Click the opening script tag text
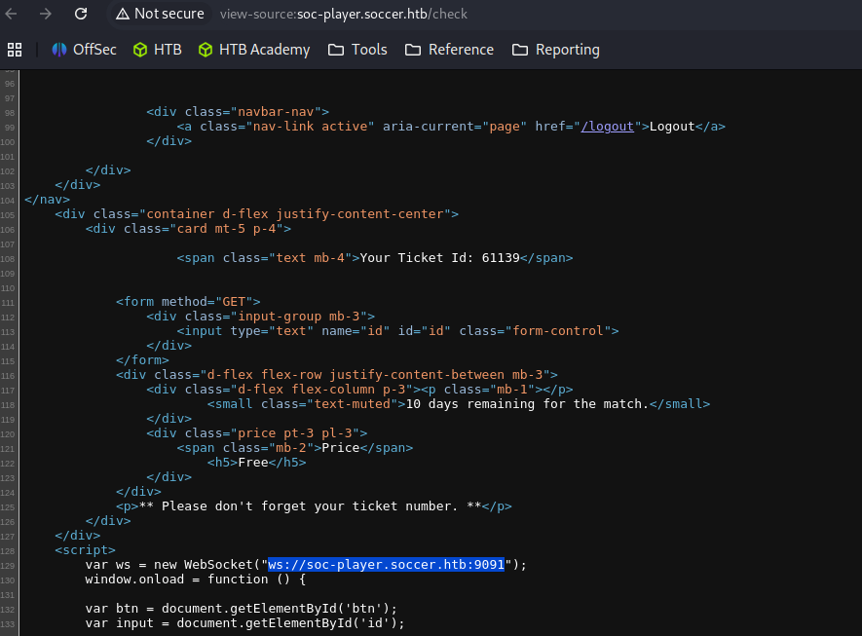The height and width of the screenshot is (636, 862). click(85, 550)
